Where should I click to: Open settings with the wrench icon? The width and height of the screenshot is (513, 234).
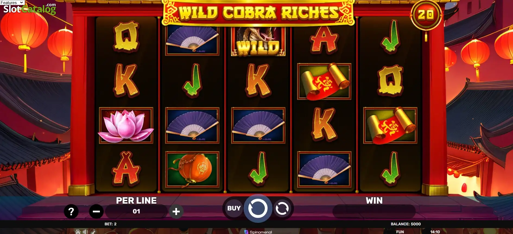click(93, 232)
